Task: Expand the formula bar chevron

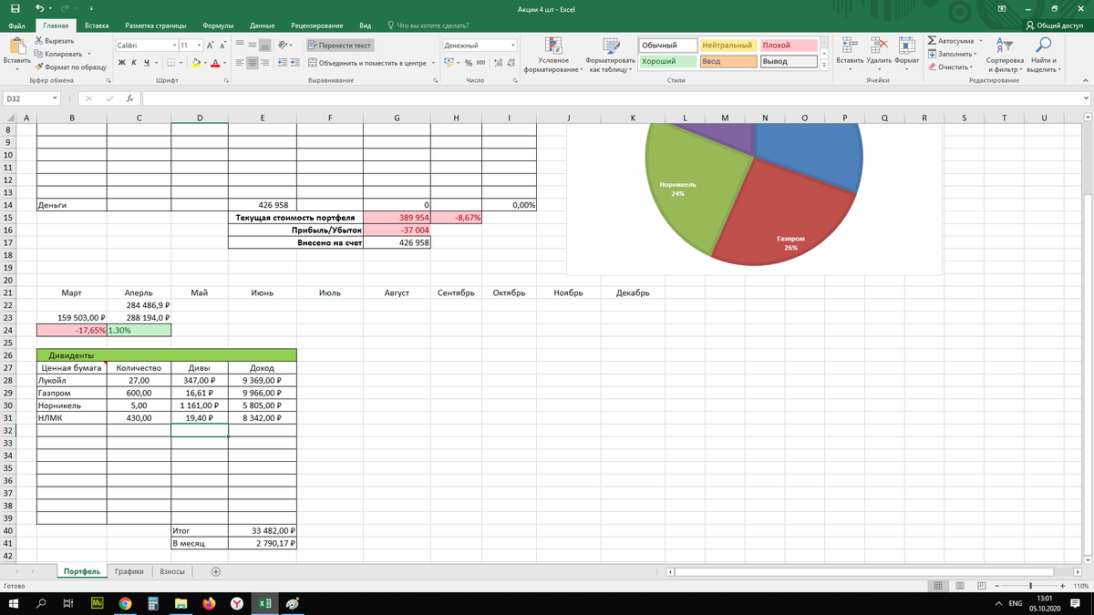Action: (1085, 97)
